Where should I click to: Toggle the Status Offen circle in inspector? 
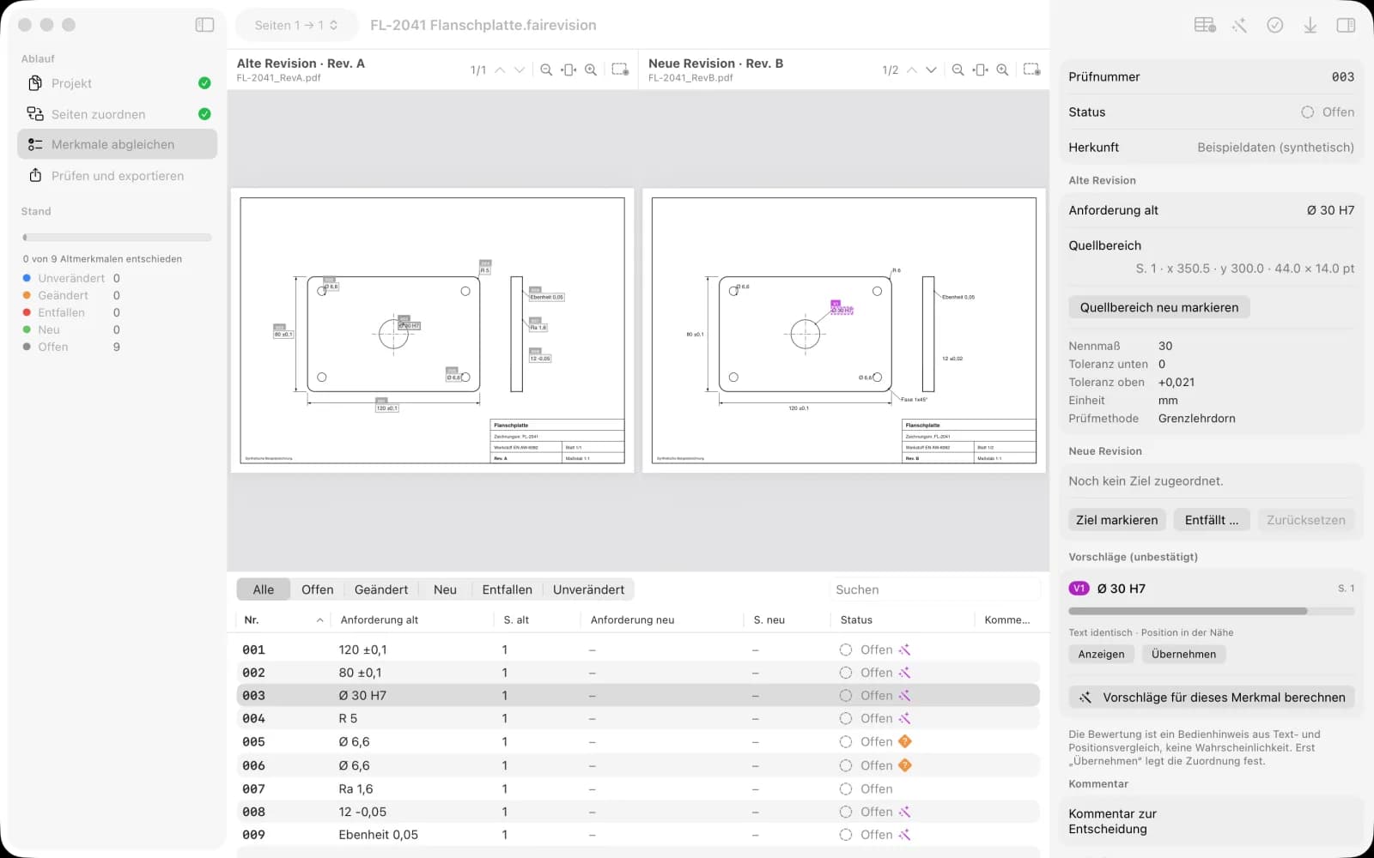pos(1307,112)
